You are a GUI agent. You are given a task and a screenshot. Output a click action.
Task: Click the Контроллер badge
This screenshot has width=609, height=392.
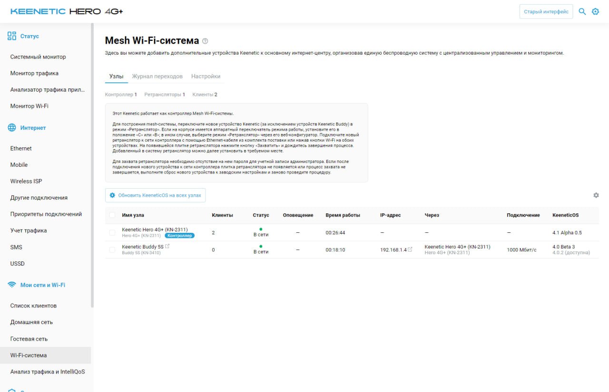click(x=179, y=235)
